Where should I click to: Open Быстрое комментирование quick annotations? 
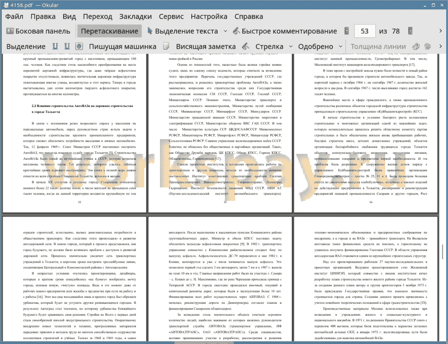click(285, 31)
